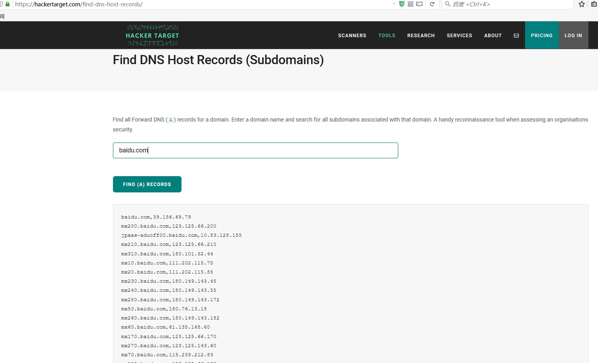Click the result mx70.baidu.com,115.239.212.83

[167, 355]
